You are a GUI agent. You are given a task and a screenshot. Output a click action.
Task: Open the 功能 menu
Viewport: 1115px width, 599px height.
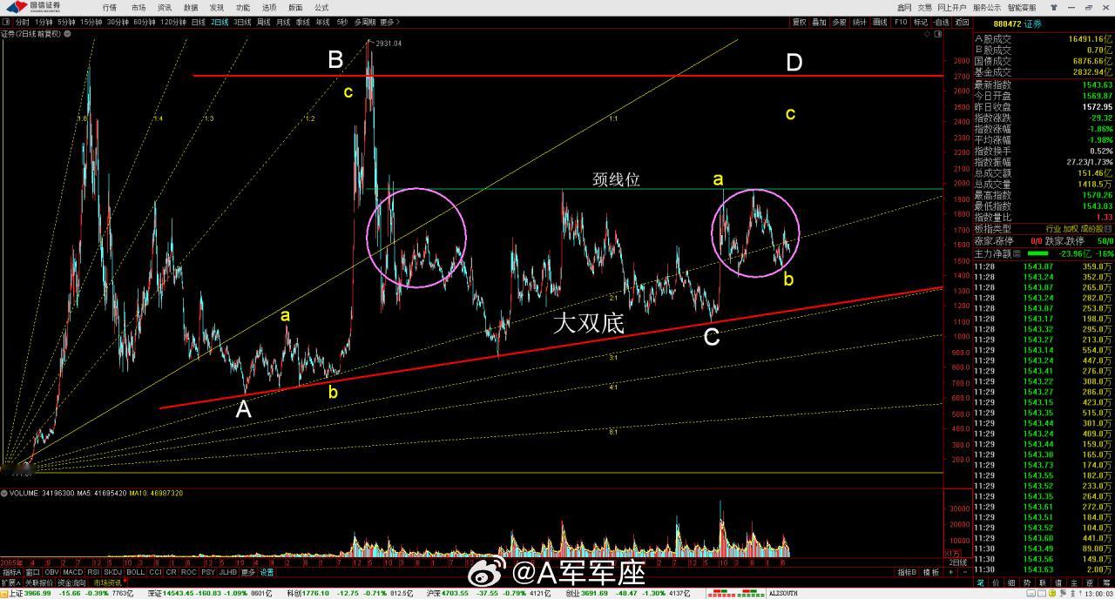[243, 7]
